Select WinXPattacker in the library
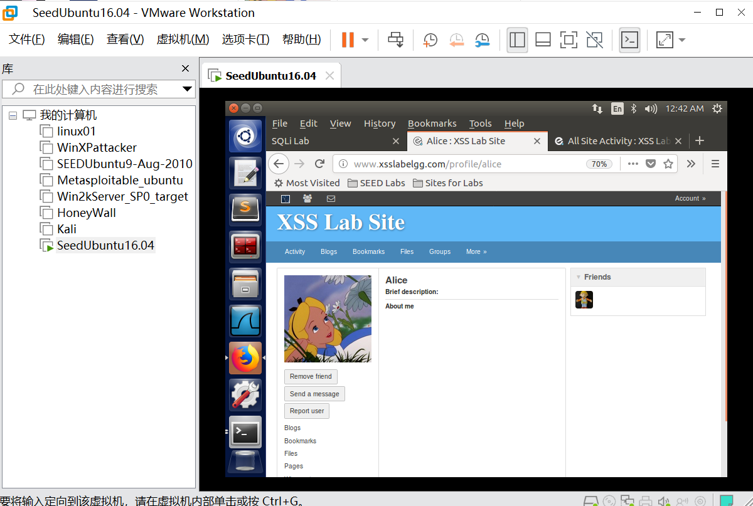This screenshot has height=506, width=753. click(97, 147)
